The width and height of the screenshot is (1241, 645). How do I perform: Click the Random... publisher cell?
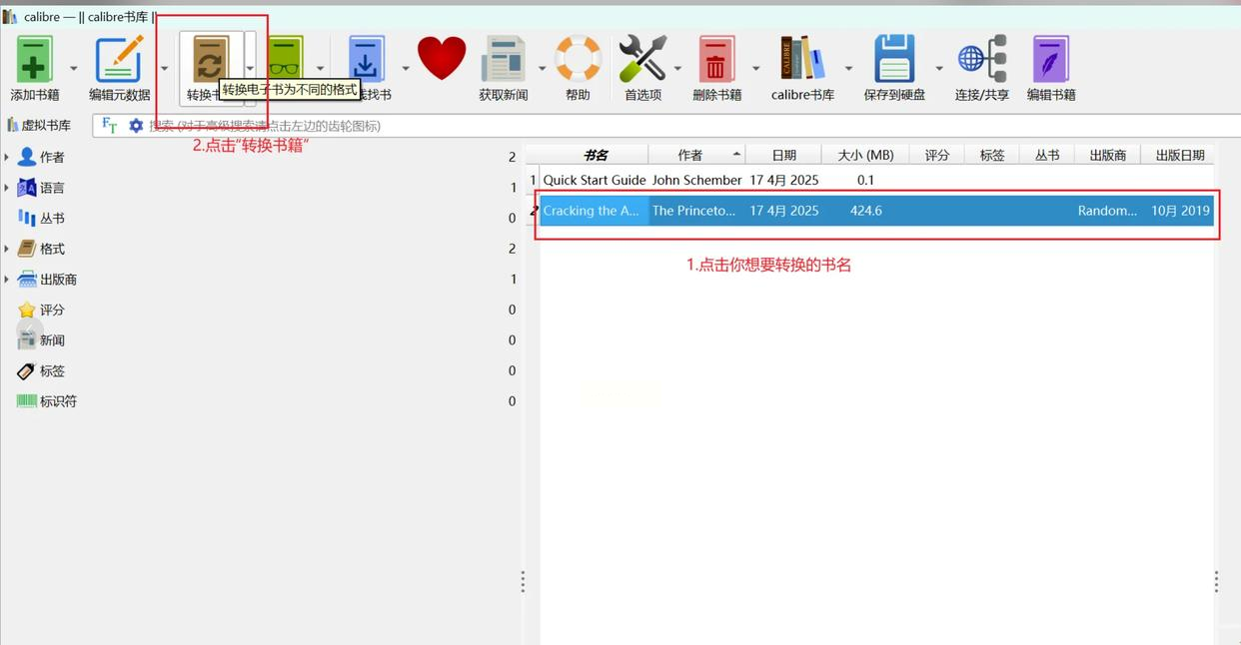[1107, 211]
